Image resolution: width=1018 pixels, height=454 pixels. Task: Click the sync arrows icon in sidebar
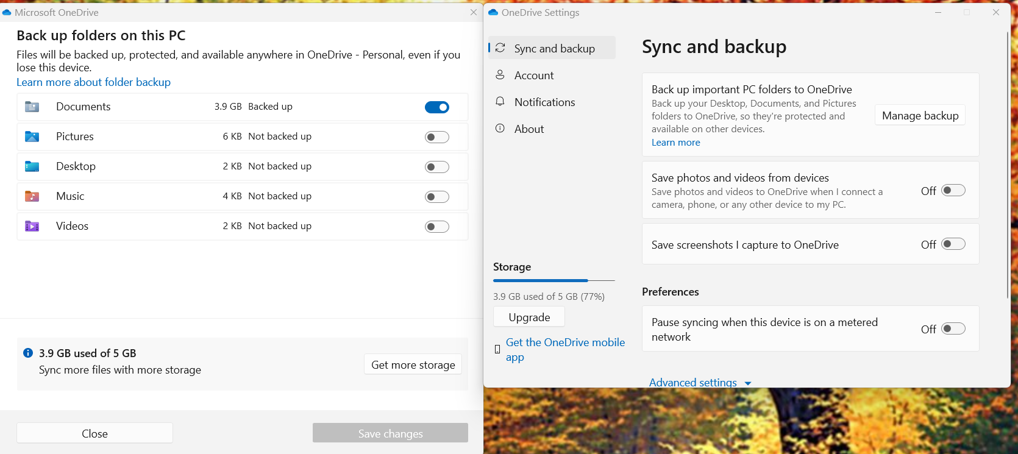point(500,48)
